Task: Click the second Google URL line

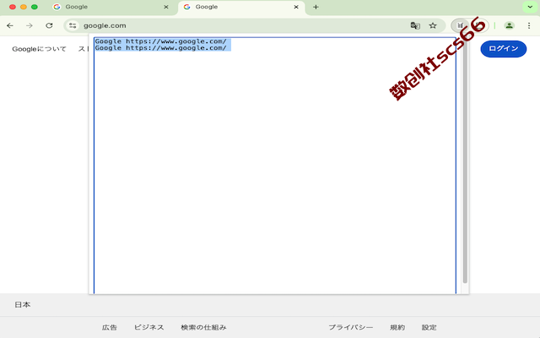Action: (x=161, y=48)
